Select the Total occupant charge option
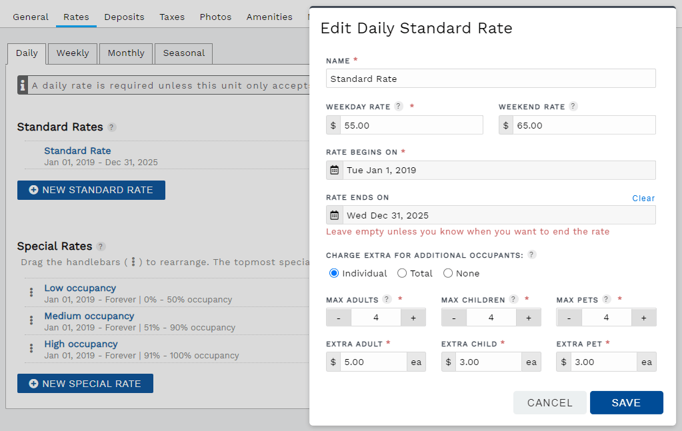The width and height of the screenshot is (682, 431). tap(402, 272)
